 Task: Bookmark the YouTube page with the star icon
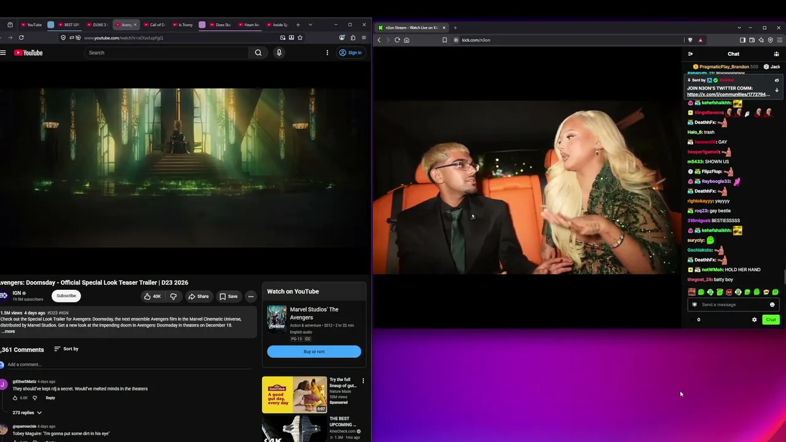300,37
